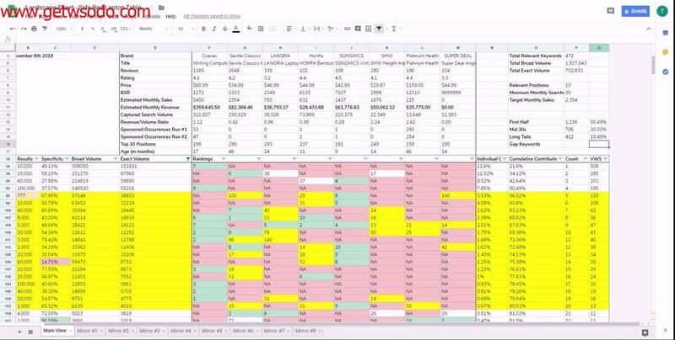The image size is (675, 340).
Task: Click the Insert link icon
Action: (x=347, y=29)
